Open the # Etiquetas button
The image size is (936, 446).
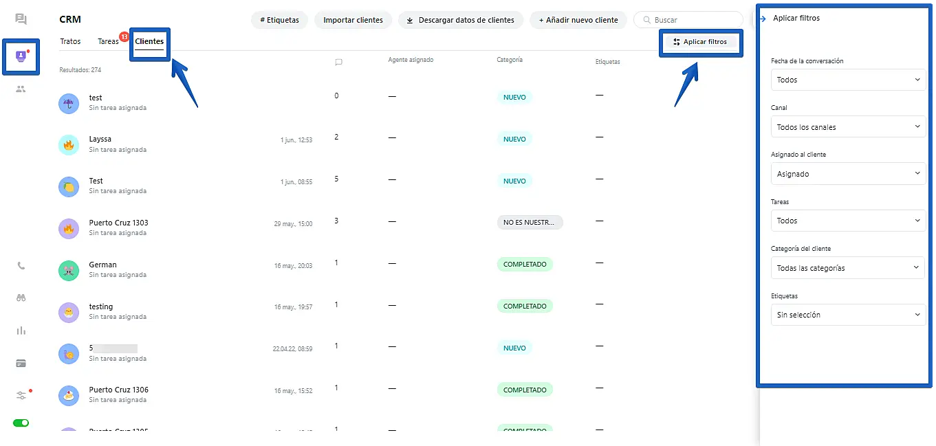[279, 20]
